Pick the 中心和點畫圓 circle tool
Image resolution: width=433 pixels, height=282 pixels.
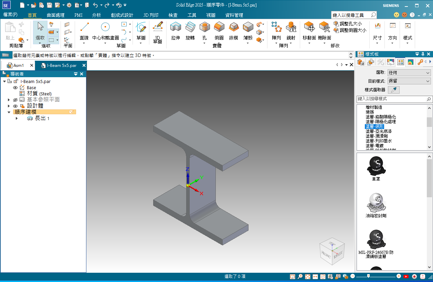(105, 31)
